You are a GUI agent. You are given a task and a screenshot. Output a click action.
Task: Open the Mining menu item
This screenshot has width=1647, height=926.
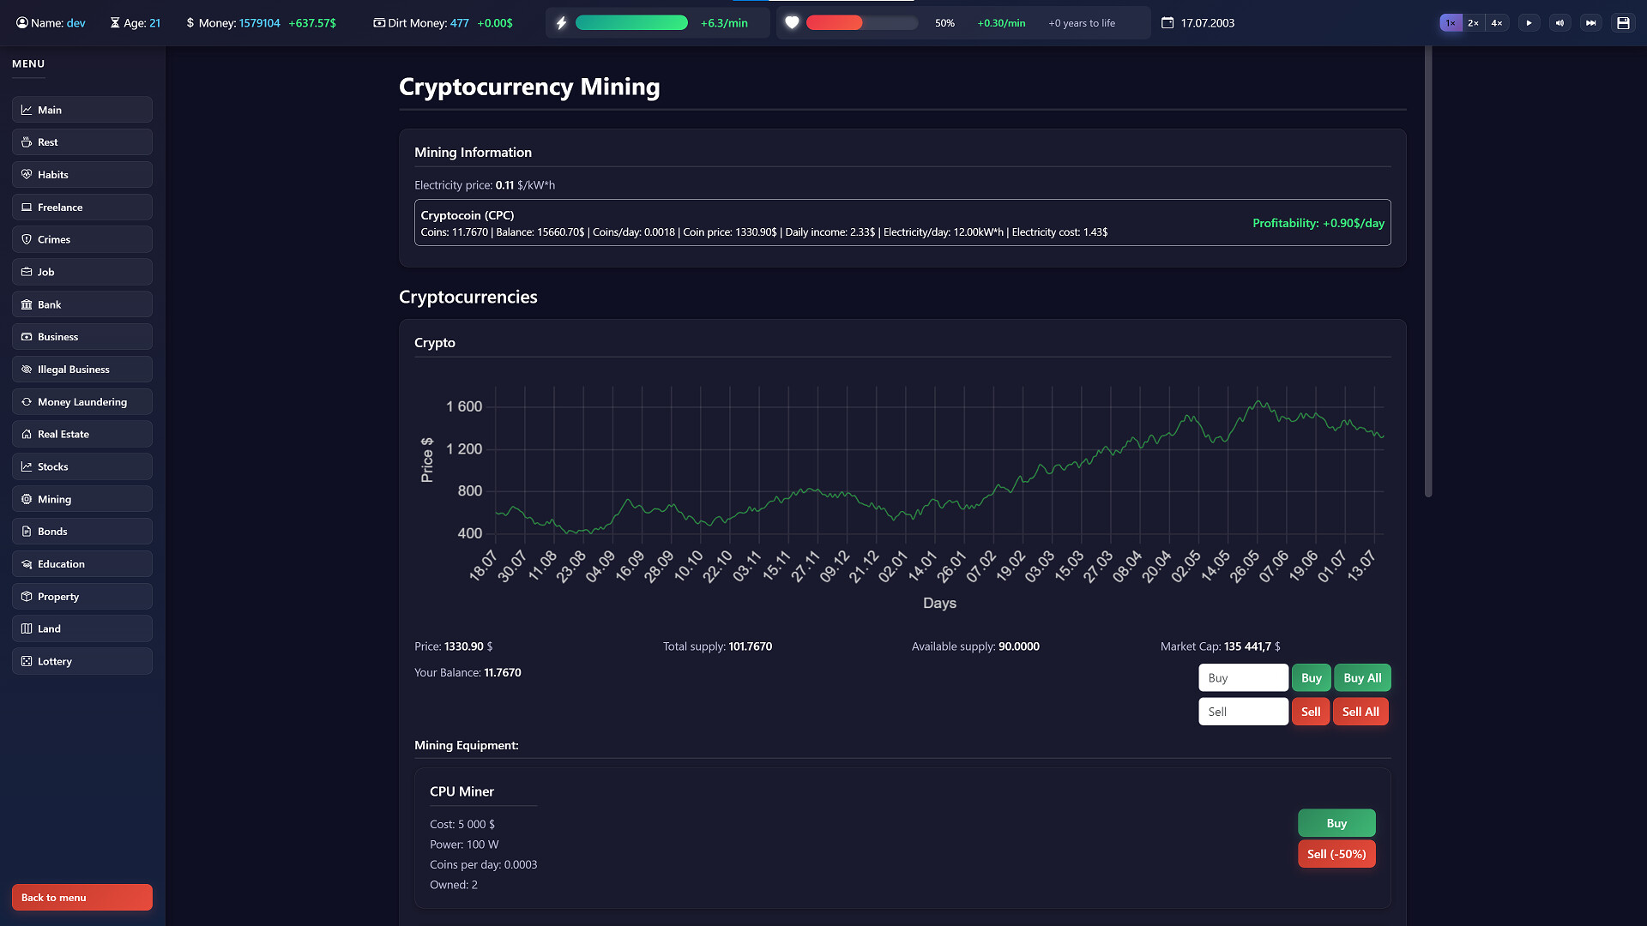(x=82, y=499)
